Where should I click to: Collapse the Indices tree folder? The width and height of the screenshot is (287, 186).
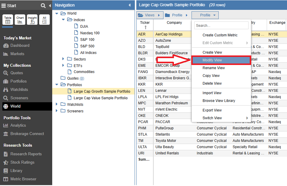pyautogui.click(x=63, y=20)
